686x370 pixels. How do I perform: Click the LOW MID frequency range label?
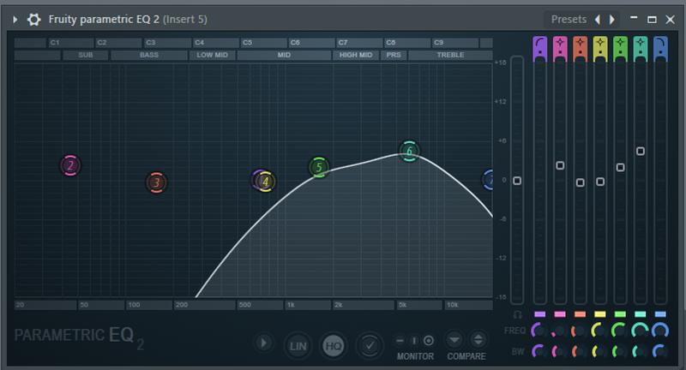click(x=212, y=55)
